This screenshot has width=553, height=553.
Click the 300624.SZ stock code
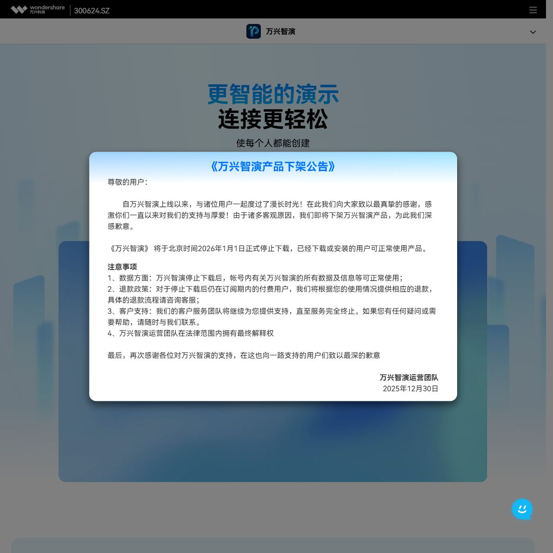(x=92, y=11)
